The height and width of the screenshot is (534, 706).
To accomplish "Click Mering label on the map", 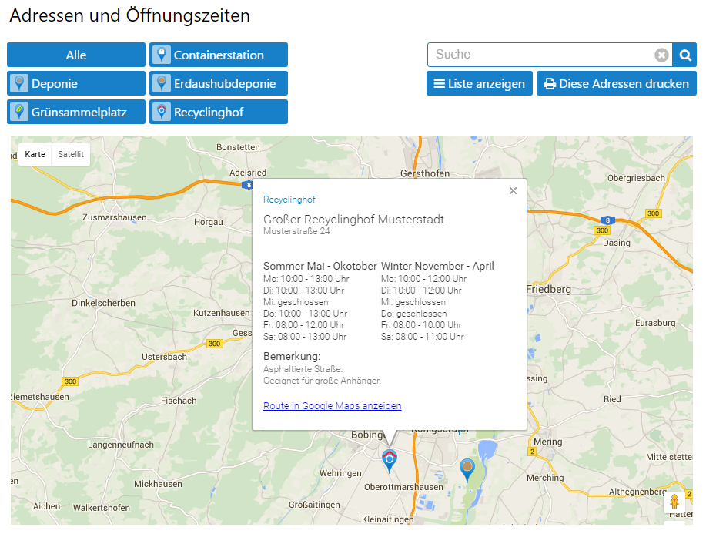I will click(548, 442).
